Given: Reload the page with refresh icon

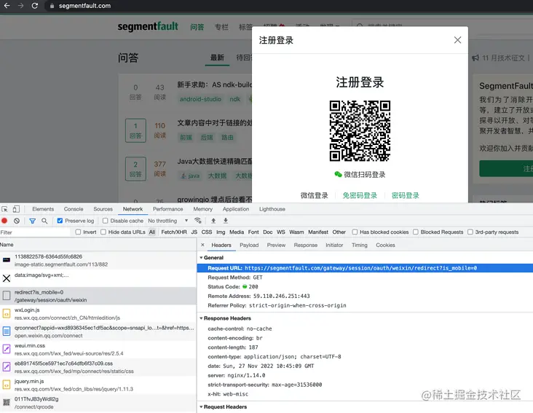Looking at the screenshot, I should (35, 6).
